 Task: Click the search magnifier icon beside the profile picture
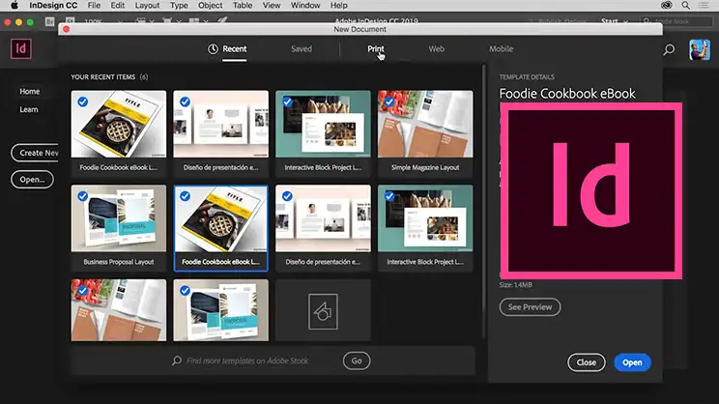pos(669,49)
